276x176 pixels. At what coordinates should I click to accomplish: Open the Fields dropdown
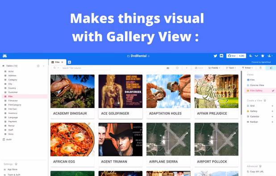[x=214, y=68]
